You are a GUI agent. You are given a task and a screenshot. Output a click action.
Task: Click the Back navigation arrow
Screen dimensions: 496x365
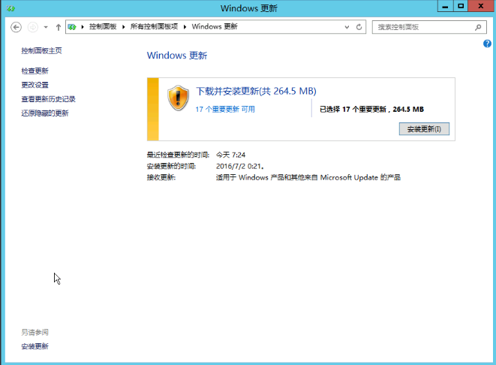[16, 27]
